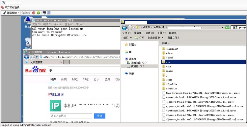This screenshot has width=247, height=127.
Task: Click the green refresh icon in Explorer
Action: tap(227, 28)
